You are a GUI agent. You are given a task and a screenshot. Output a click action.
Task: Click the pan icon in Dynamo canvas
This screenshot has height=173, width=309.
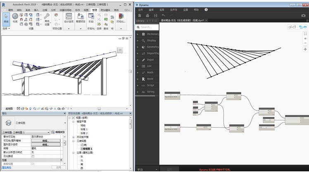coord(305,49)
